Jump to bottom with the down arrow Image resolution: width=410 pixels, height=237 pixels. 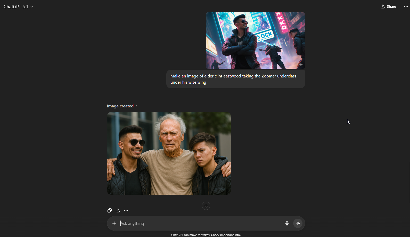206,206
